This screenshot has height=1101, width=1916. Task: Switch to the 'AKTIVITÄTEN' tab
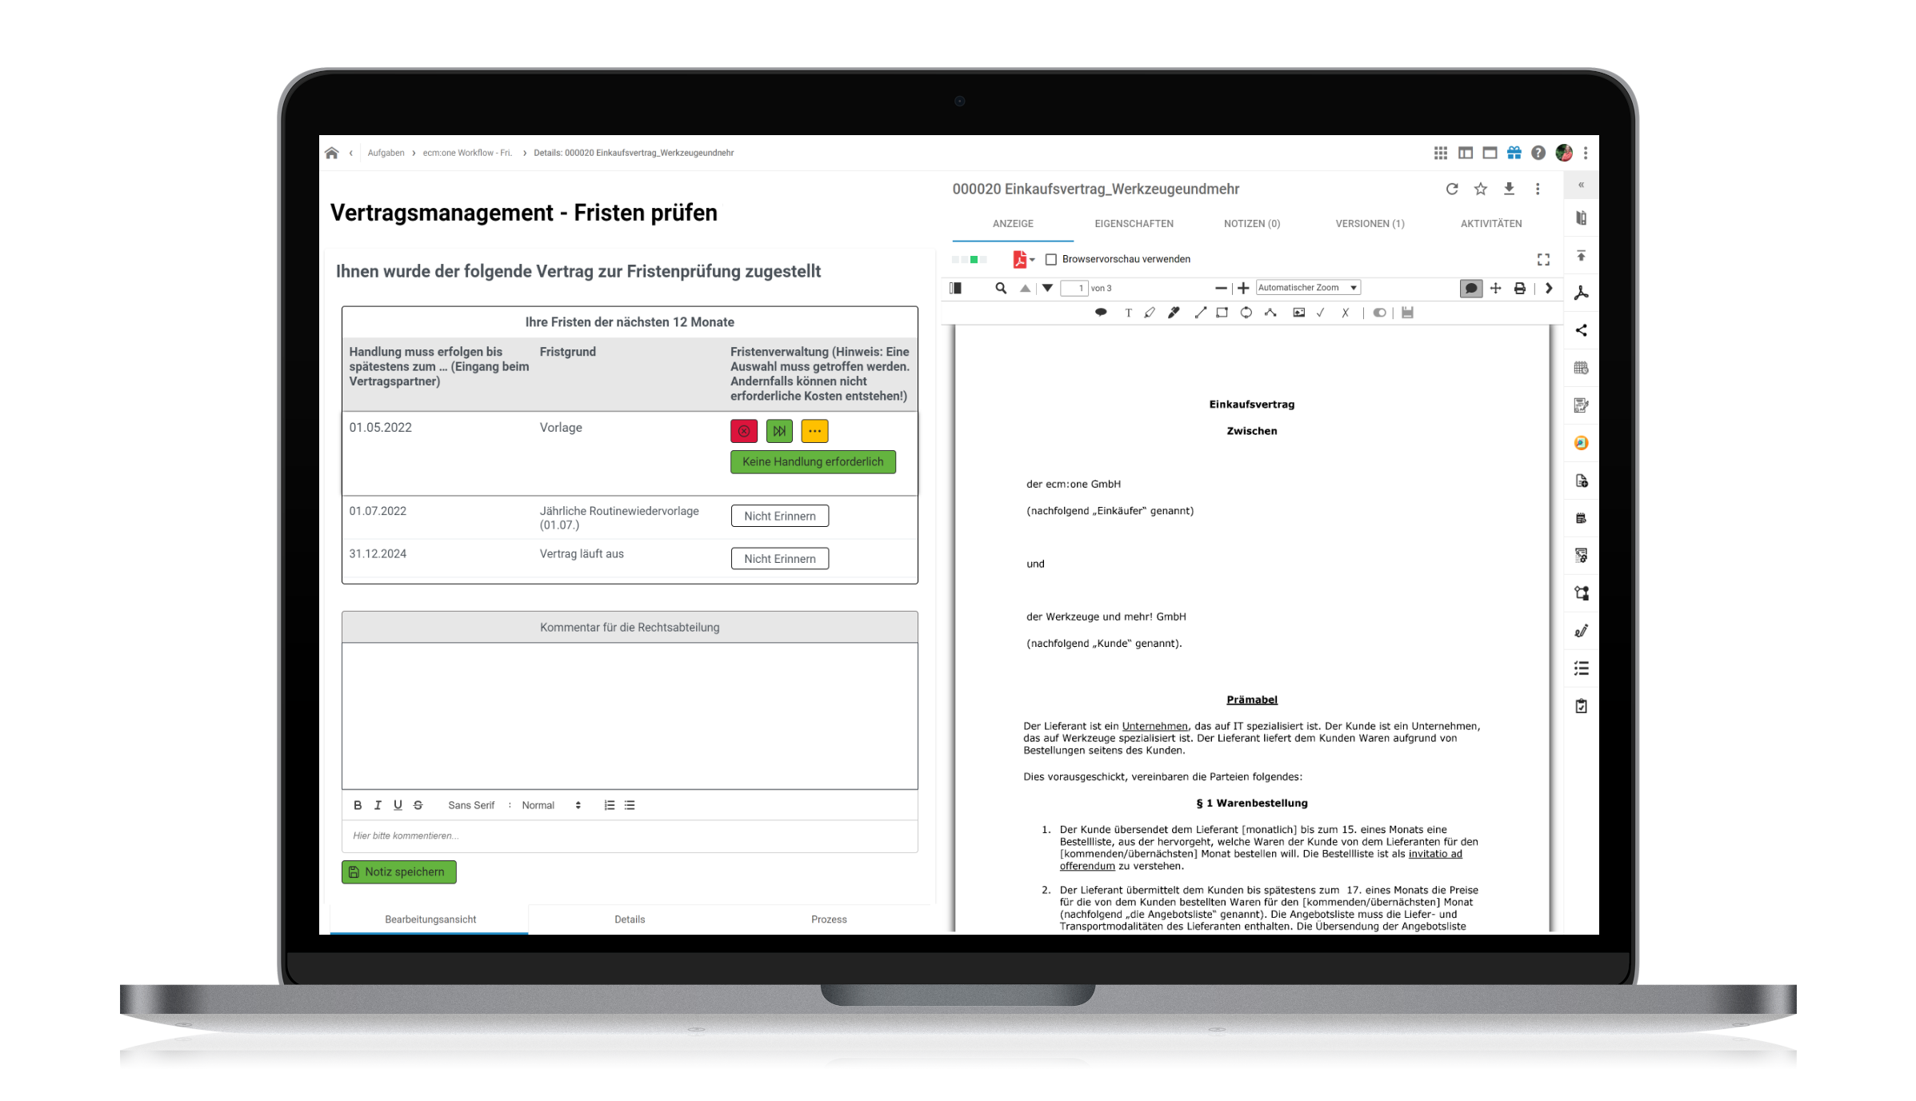click(1490, 222)
